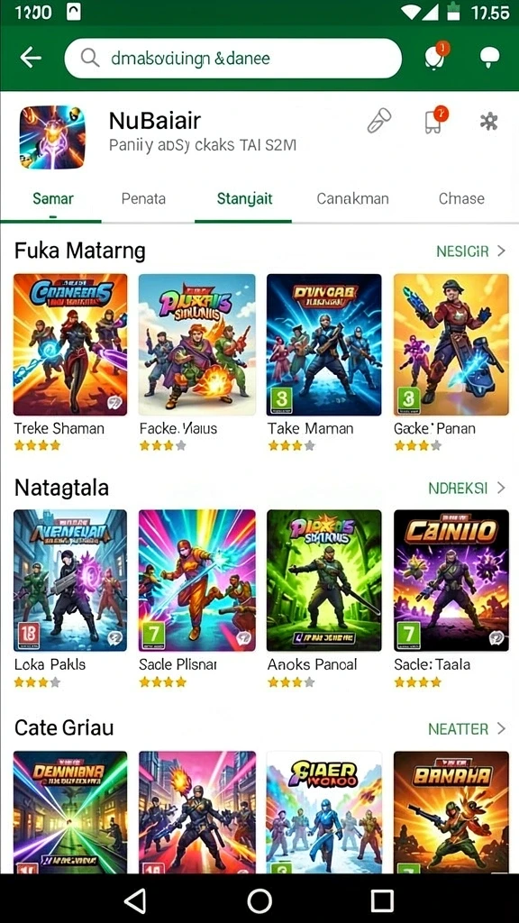Open the settings gear next to NuBaiair
Image resolution: width=519 pixels, height=923 pixels.
coord(488,122)
